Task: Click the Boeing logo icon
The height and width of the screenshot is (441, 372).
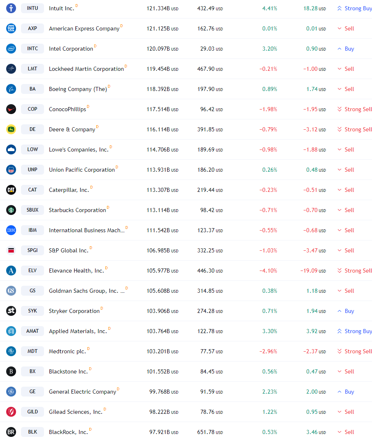Action: point(11,89)
